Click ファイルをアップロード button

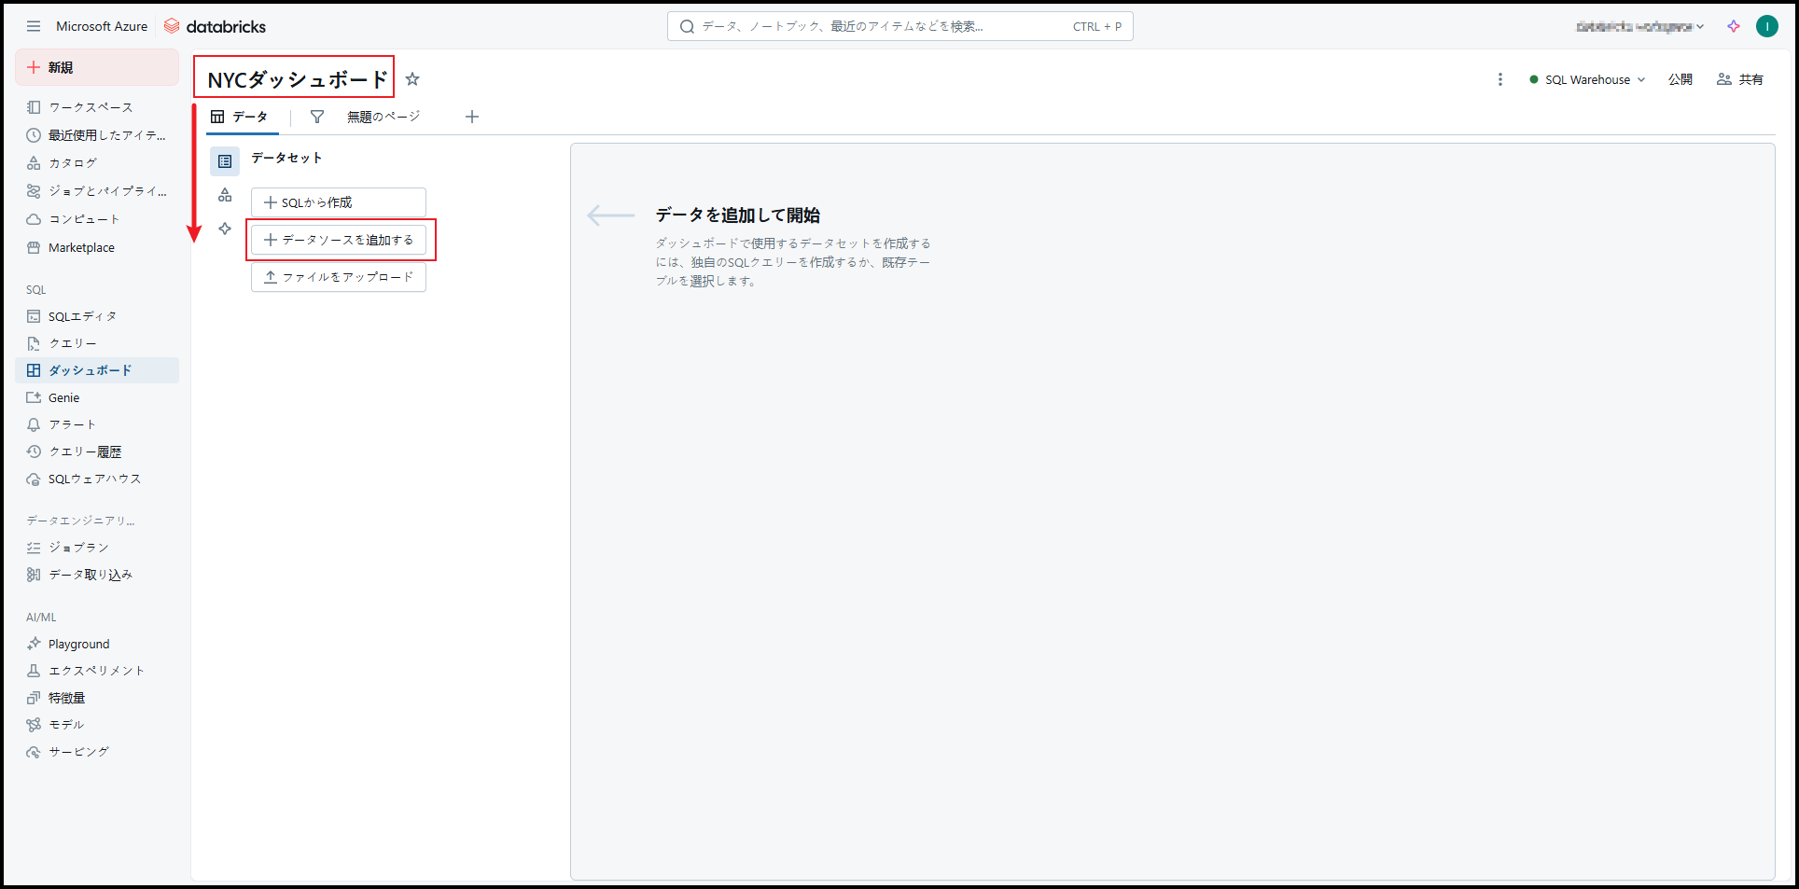[338, 277]
